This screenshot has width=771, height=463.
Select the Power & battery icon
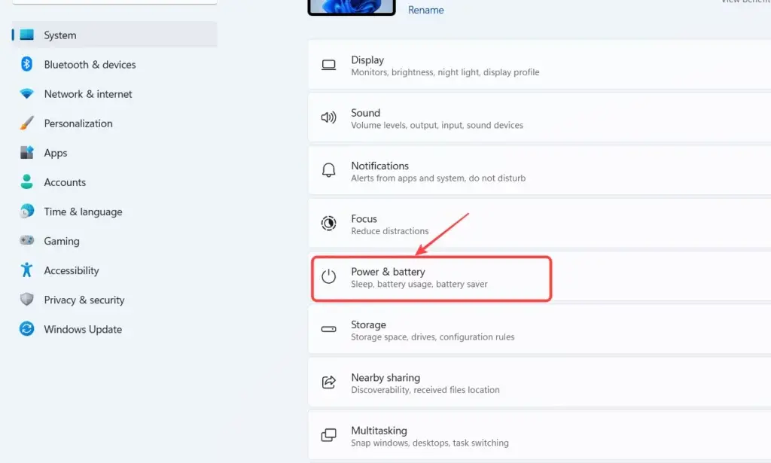coord(328,277)
